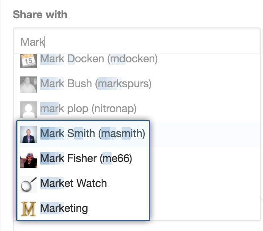The image size is (263, 231).
Task: Click mark plop's default silhouette avatar
Action: click(x=29, y=110)
